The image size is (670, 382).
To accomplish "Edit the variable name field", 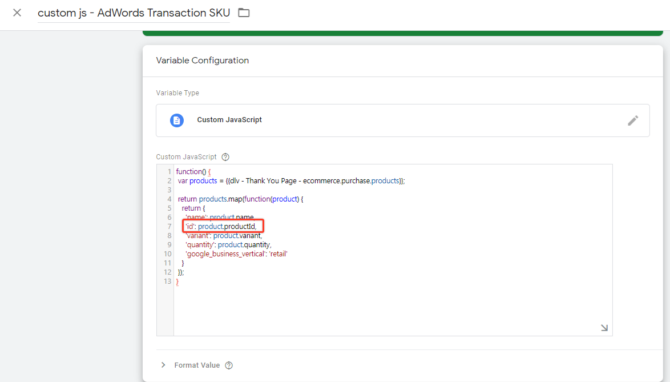I will (134, 13).
